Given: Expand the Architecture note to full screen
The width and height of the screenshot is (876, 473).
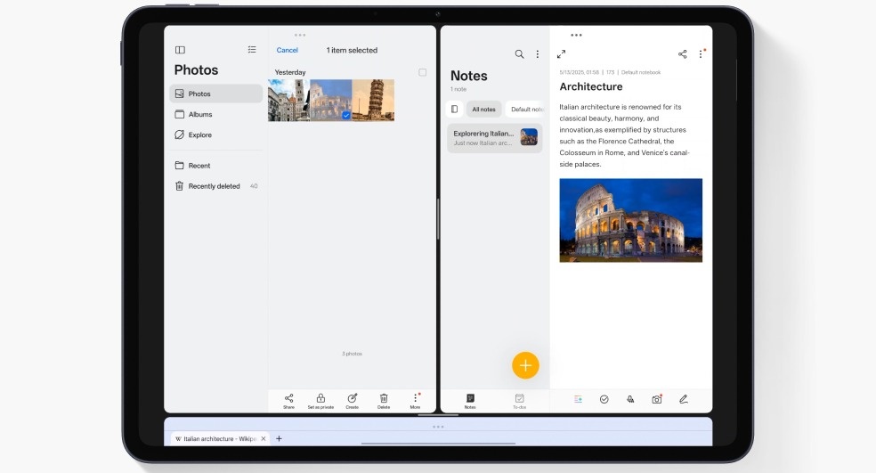Looking at the screenshot, I should tap(561, 54).
